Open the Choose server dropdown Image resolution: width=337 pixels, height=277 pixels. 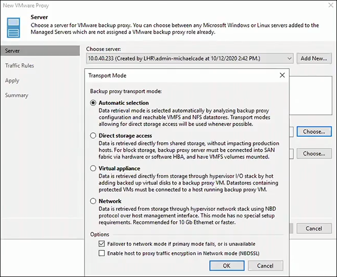tap(190, 58)
